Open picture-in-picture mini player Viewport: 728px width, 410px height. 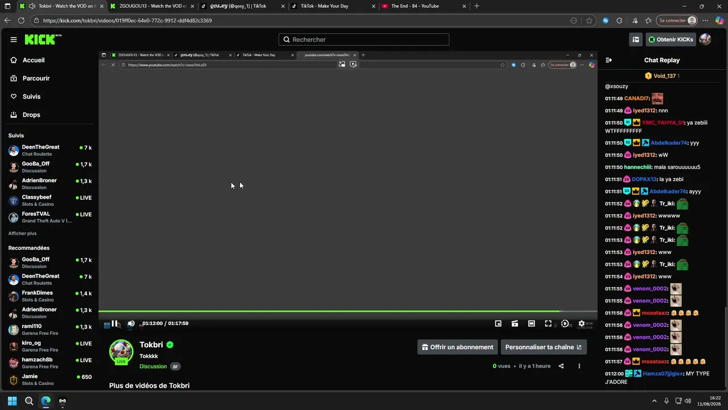tap(498, 323)
